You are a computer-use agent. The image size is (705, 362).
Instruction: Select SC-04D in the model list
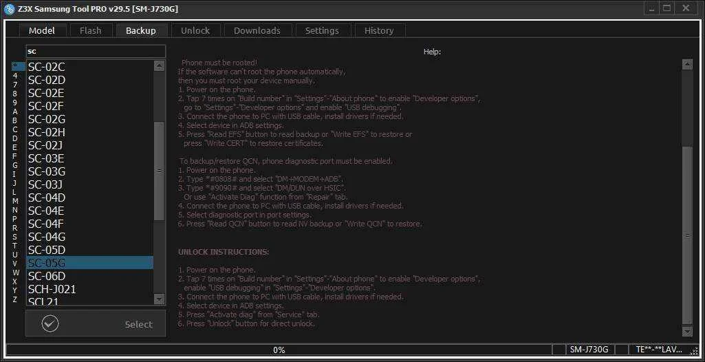pyautogui.click(x=89, y=198)
